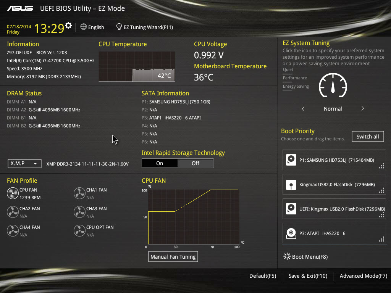
Task: Grab the drag handle on P3 ATAPI boot item
Action: 381,240
